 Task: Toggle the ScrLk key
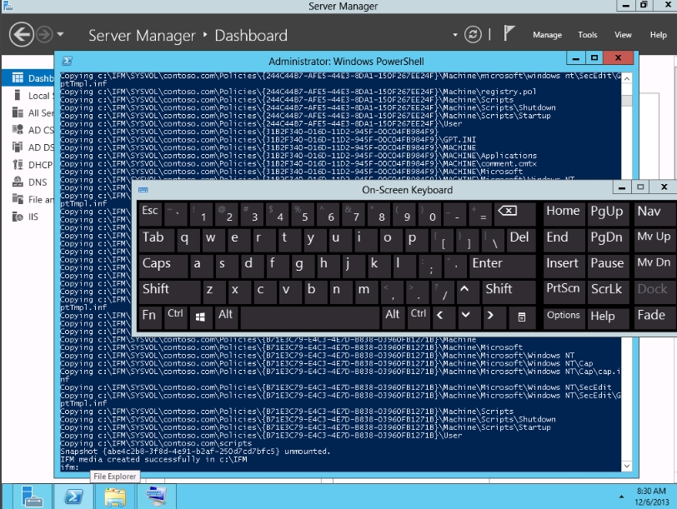[606, 290]
